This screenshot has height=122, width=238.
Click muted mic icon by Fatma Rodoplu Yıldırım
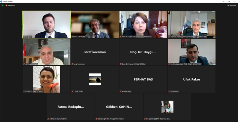(48, 119)
